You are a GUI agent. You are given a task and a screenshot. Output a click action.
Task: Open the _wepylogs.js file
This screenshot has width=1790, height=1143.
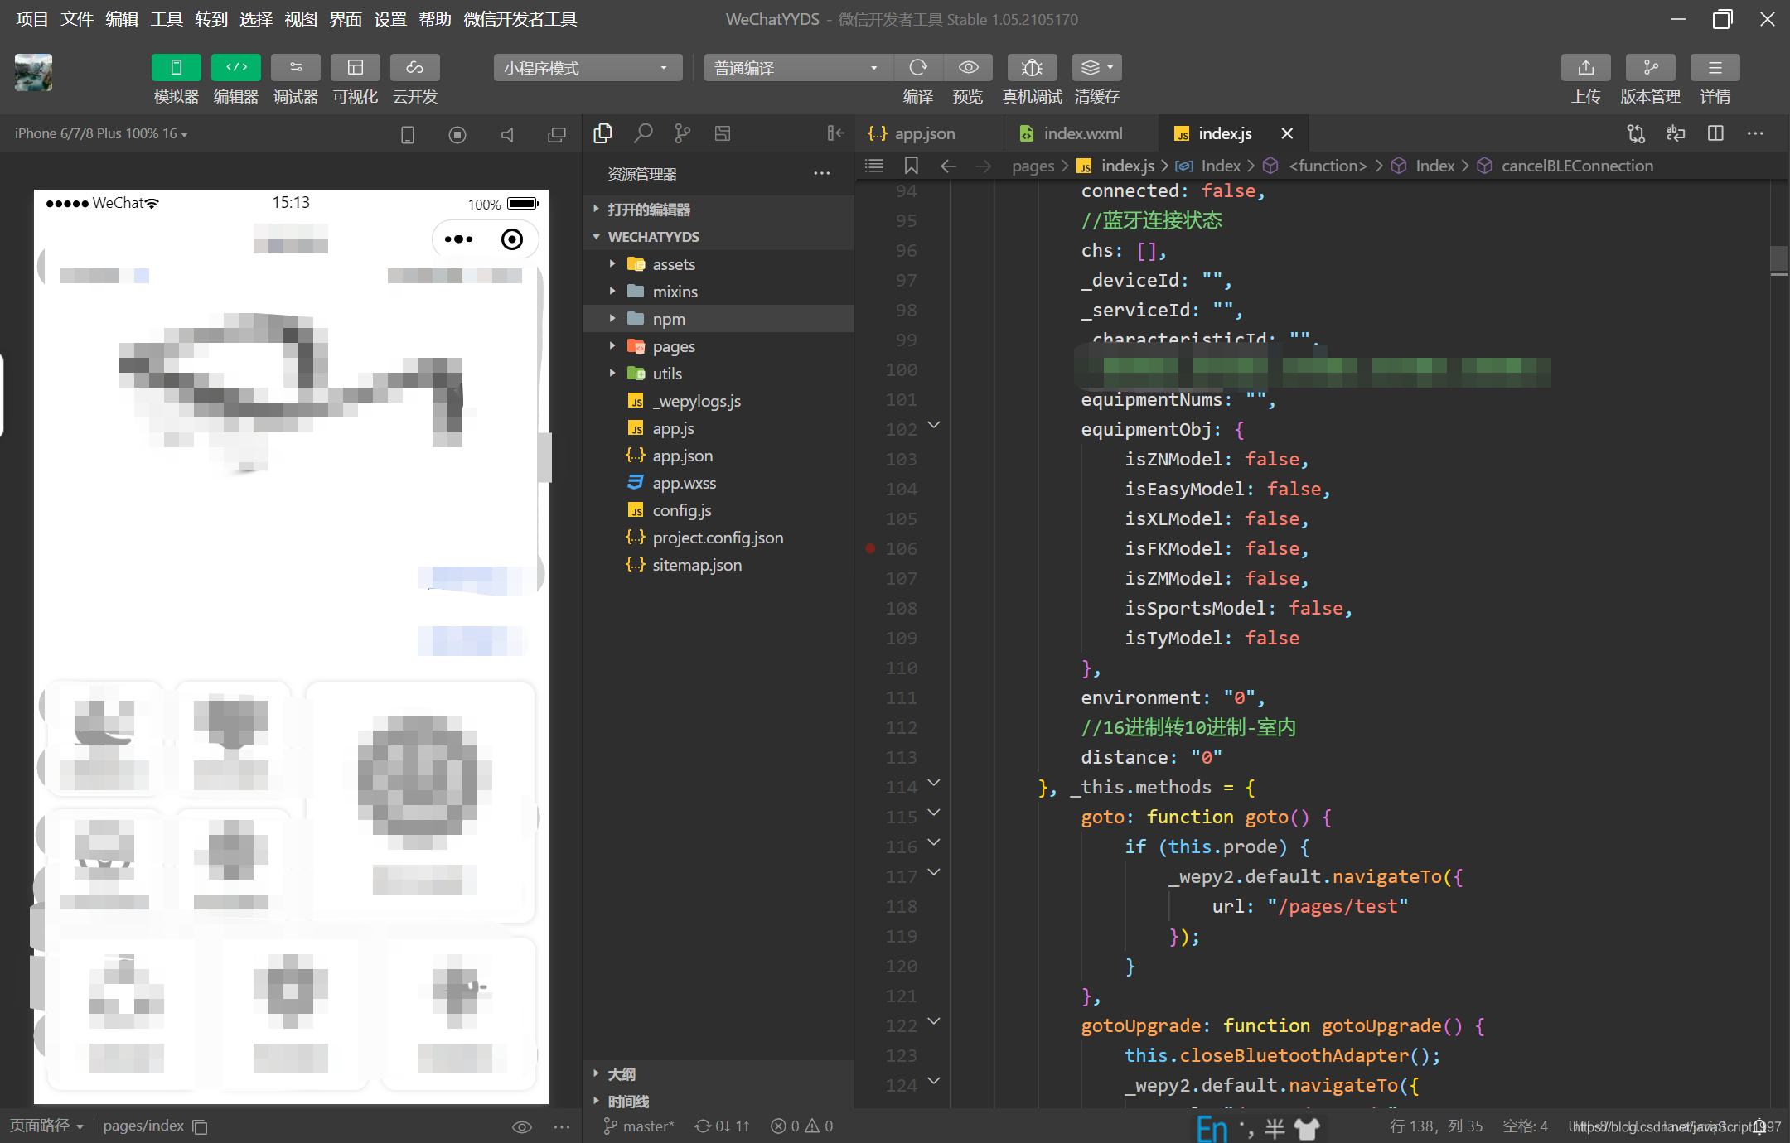point(719,401)
